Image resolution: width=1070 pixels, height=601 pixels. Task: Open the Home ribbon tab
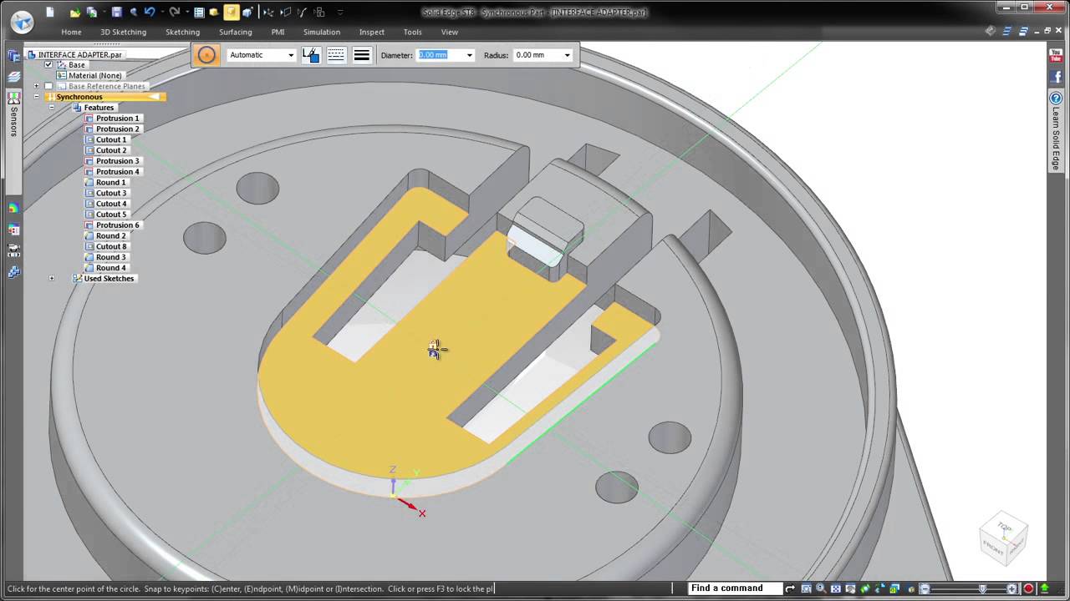71,32
